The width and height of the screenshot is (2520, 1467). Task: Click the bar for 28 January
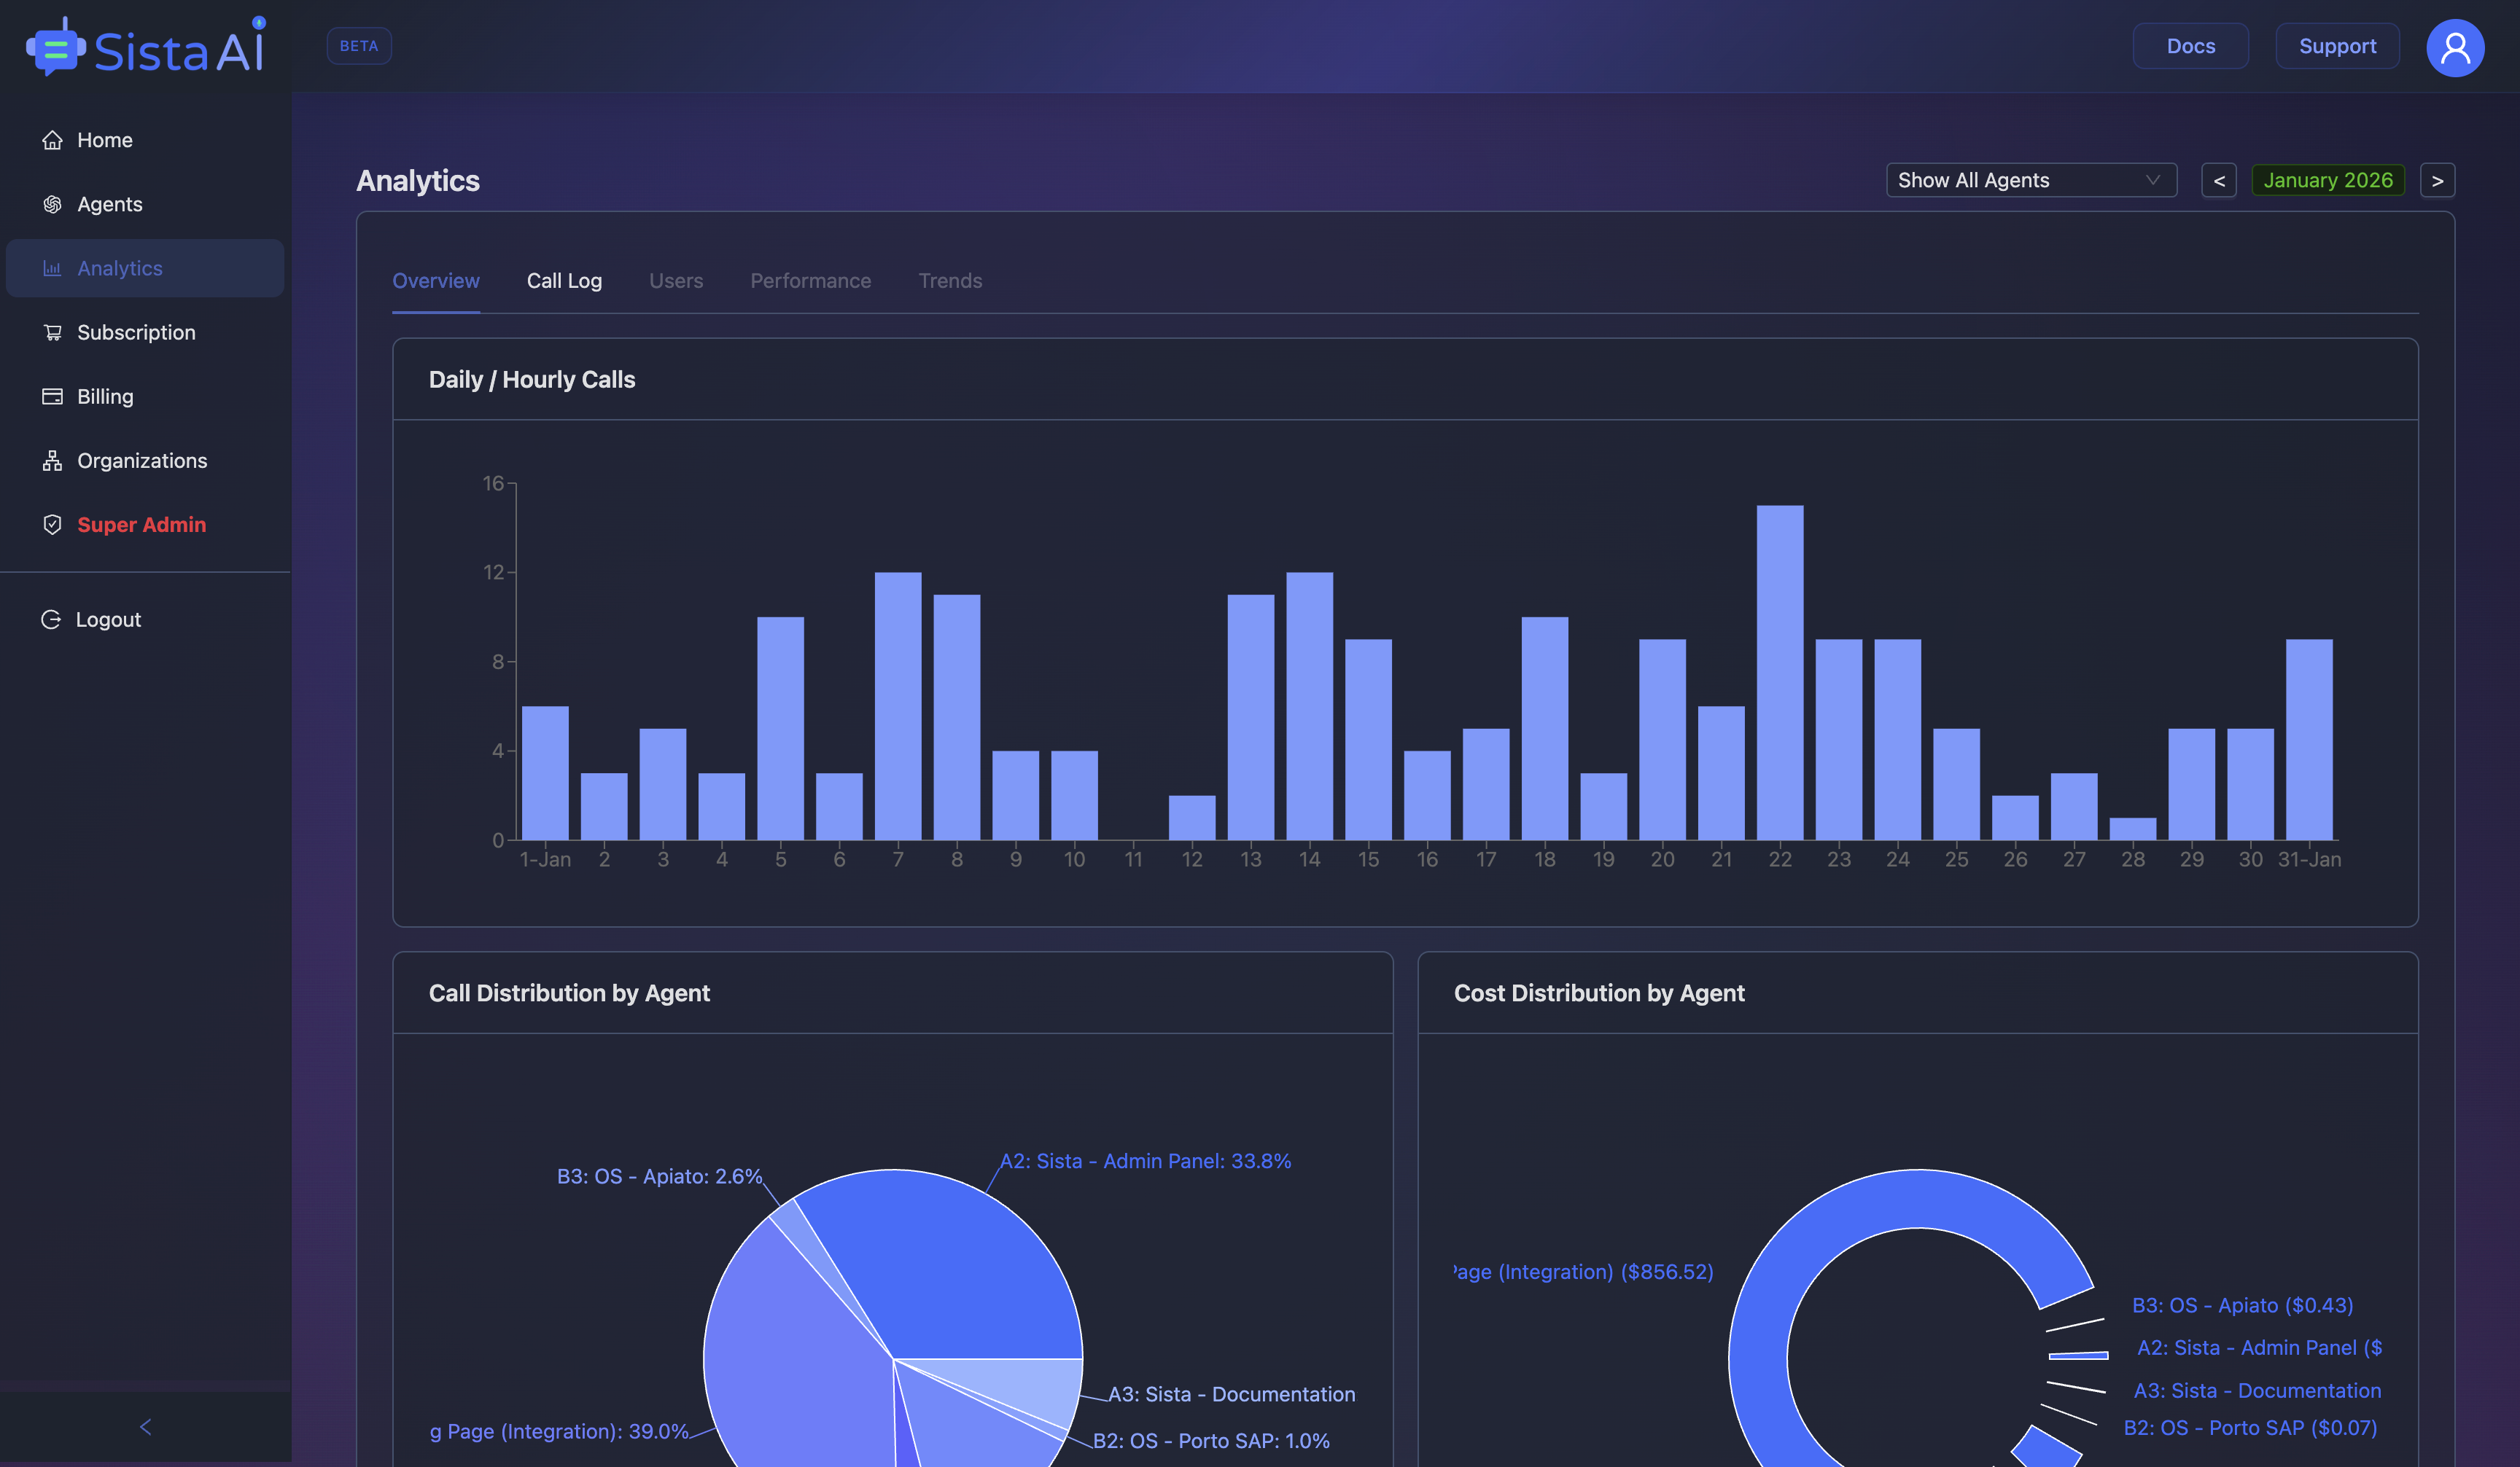[2132, 829]
